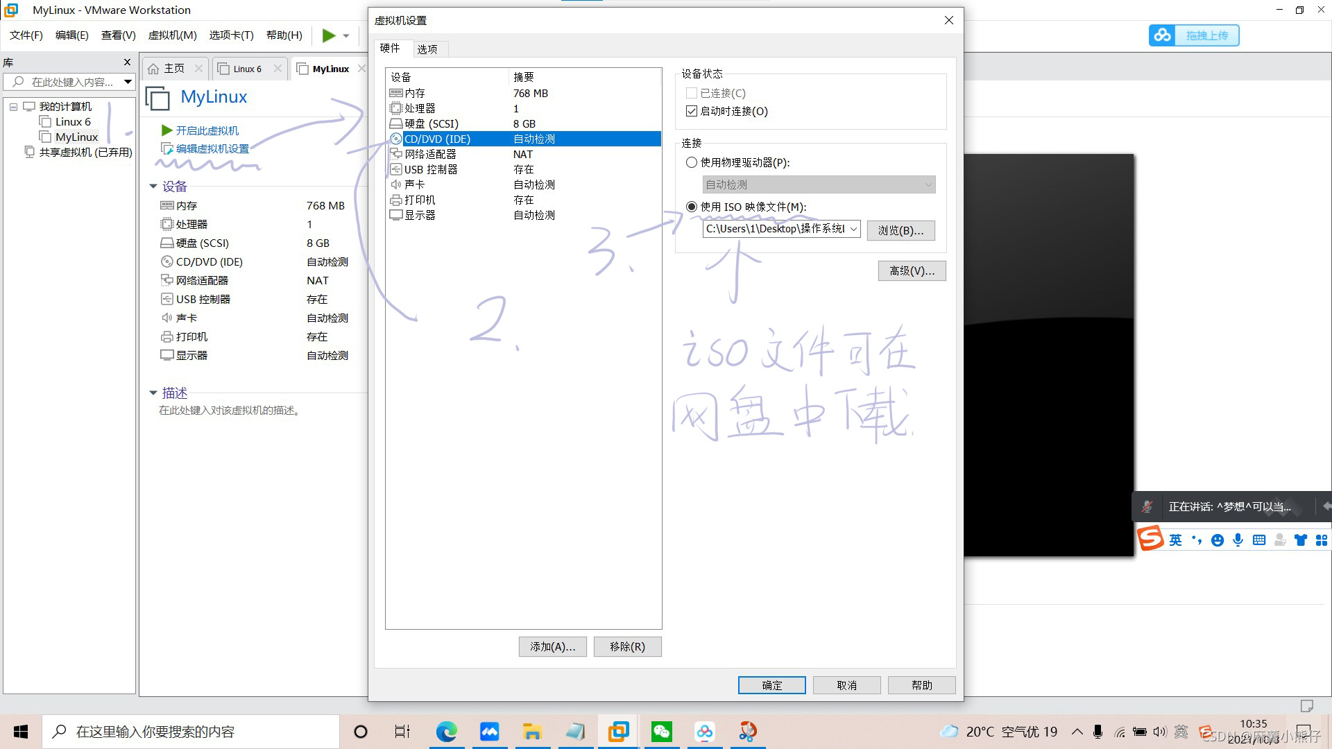This screenshot has width=1332, height=749.
Task: Select the hard disk (SCSI) icon in dialog
Action: coord(396,123)
